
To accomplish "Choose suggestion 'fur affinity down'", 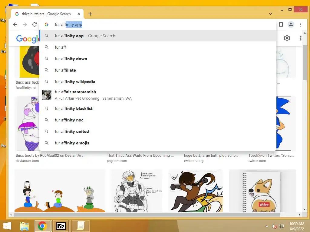I will coord(158,59).
